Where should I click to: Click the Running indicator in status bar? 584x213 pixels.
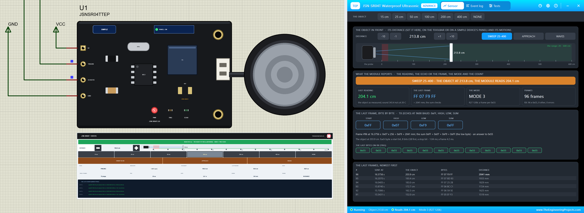point(358,210)
